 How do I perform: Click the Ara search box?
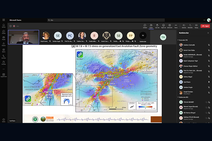click(106, 20)
